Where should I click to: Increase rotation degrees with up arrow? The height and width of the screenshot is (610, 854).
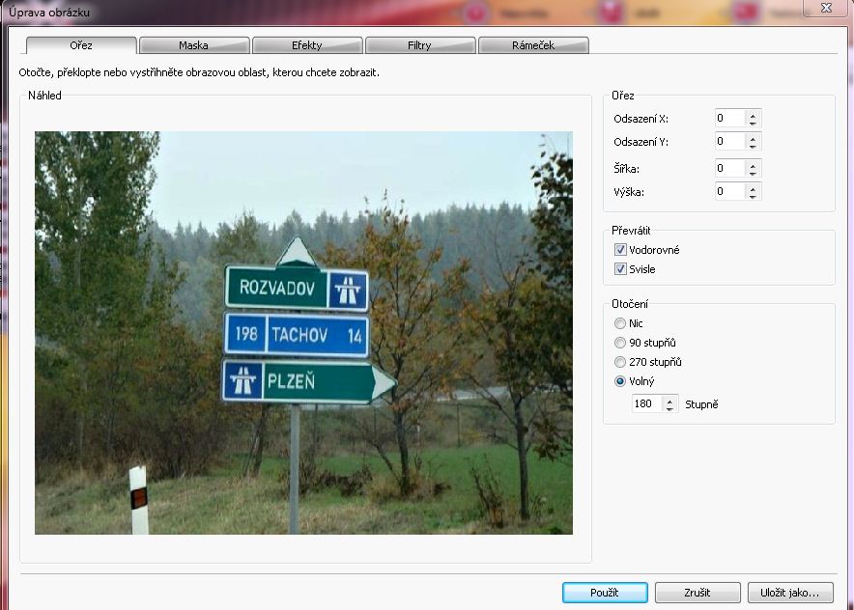(669, 400)
